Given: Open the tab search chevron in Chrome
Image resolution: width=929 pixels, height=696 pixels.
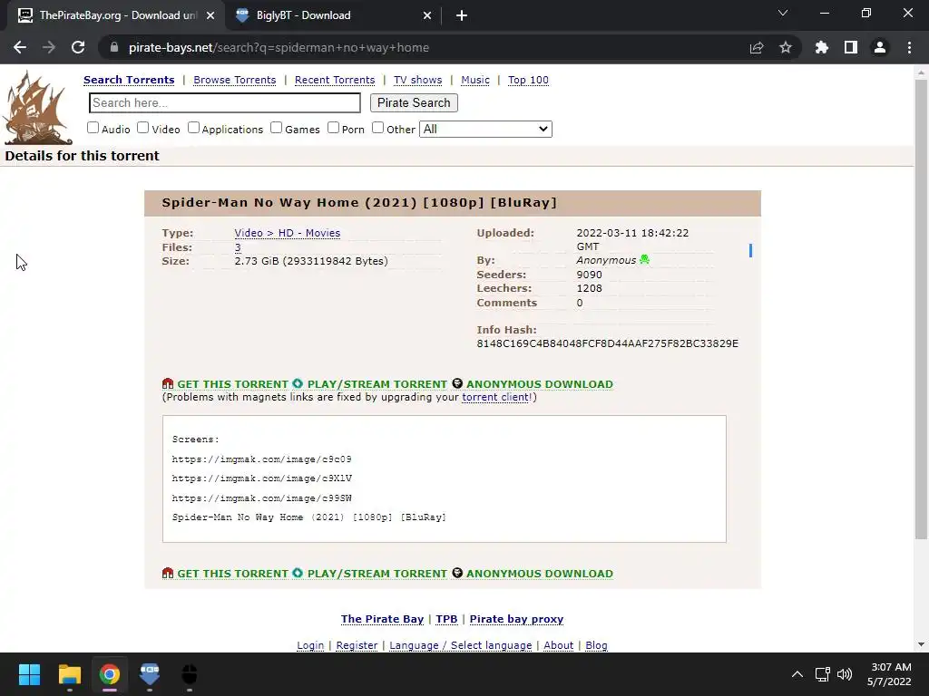Looking at the screenshot, I should click(x=783, y=13).
